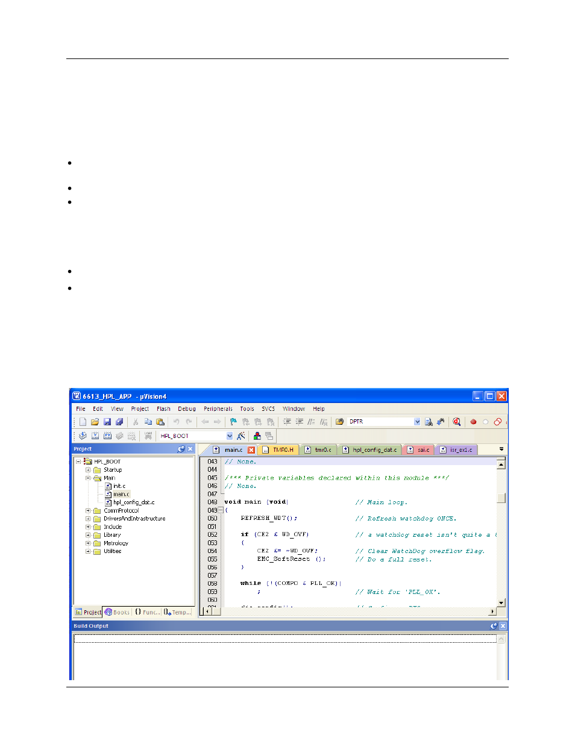Open the HPL_BOOT target dropdown
Viewport: 575px width, 744px height.
pyautogui.click(x=230, y=436)
